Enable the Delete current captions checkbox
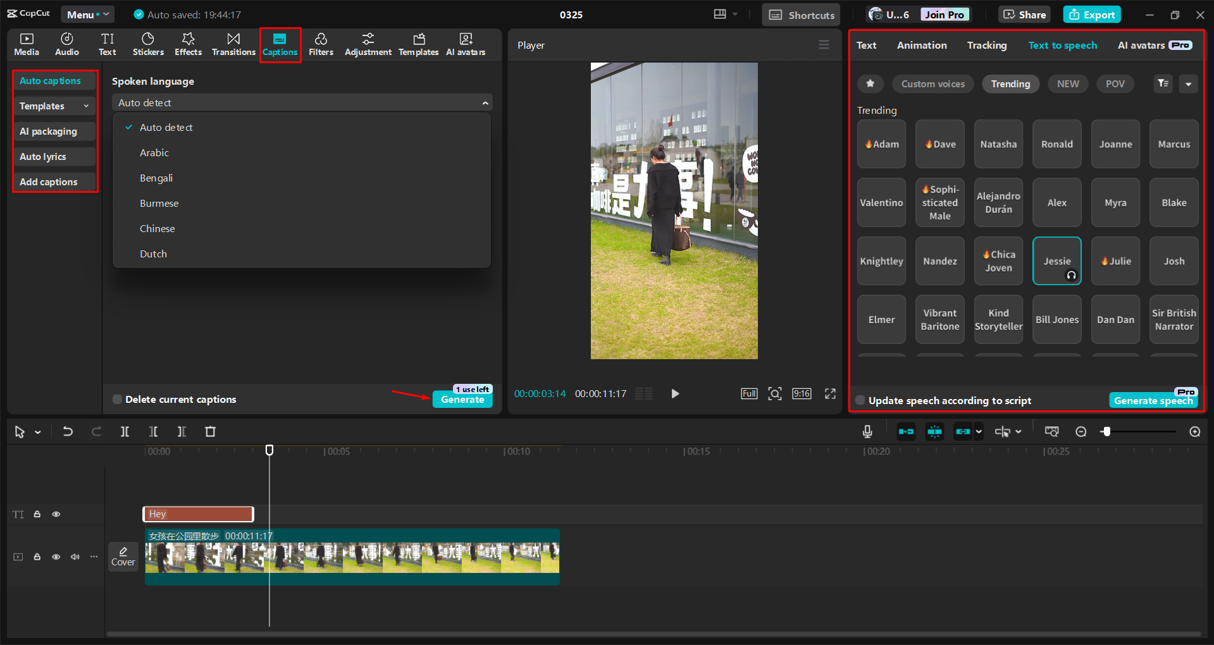Image resolution: width=1214 pixels, height=645 pixels. (x=117, y=399)
